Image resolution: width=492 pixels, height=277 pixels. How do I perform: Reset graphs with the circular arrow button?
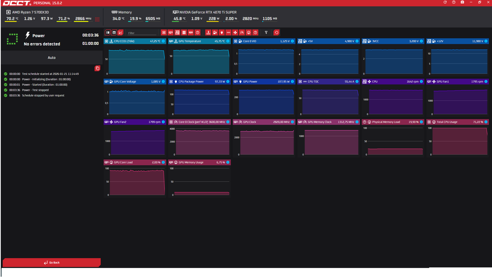[276, 33]
